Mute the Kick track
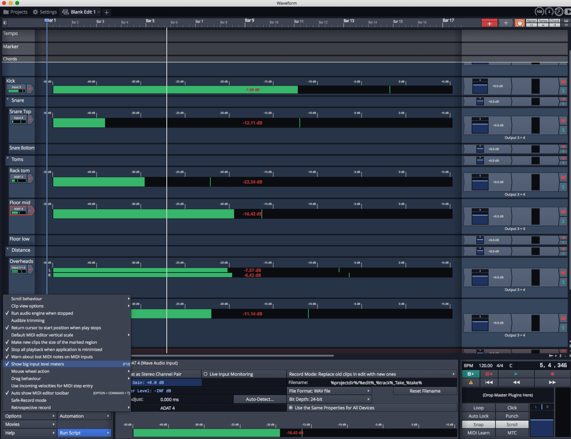 tap(563, 82)
